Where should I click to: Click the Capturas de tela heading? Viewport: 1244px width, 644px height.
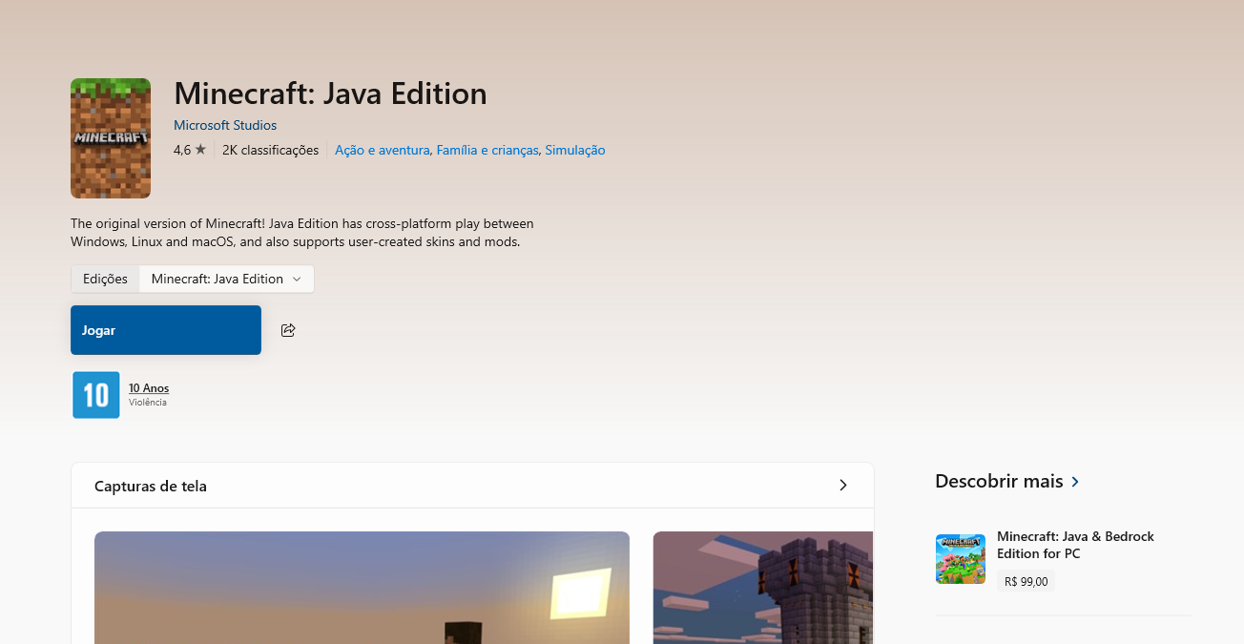coord(151,486)
